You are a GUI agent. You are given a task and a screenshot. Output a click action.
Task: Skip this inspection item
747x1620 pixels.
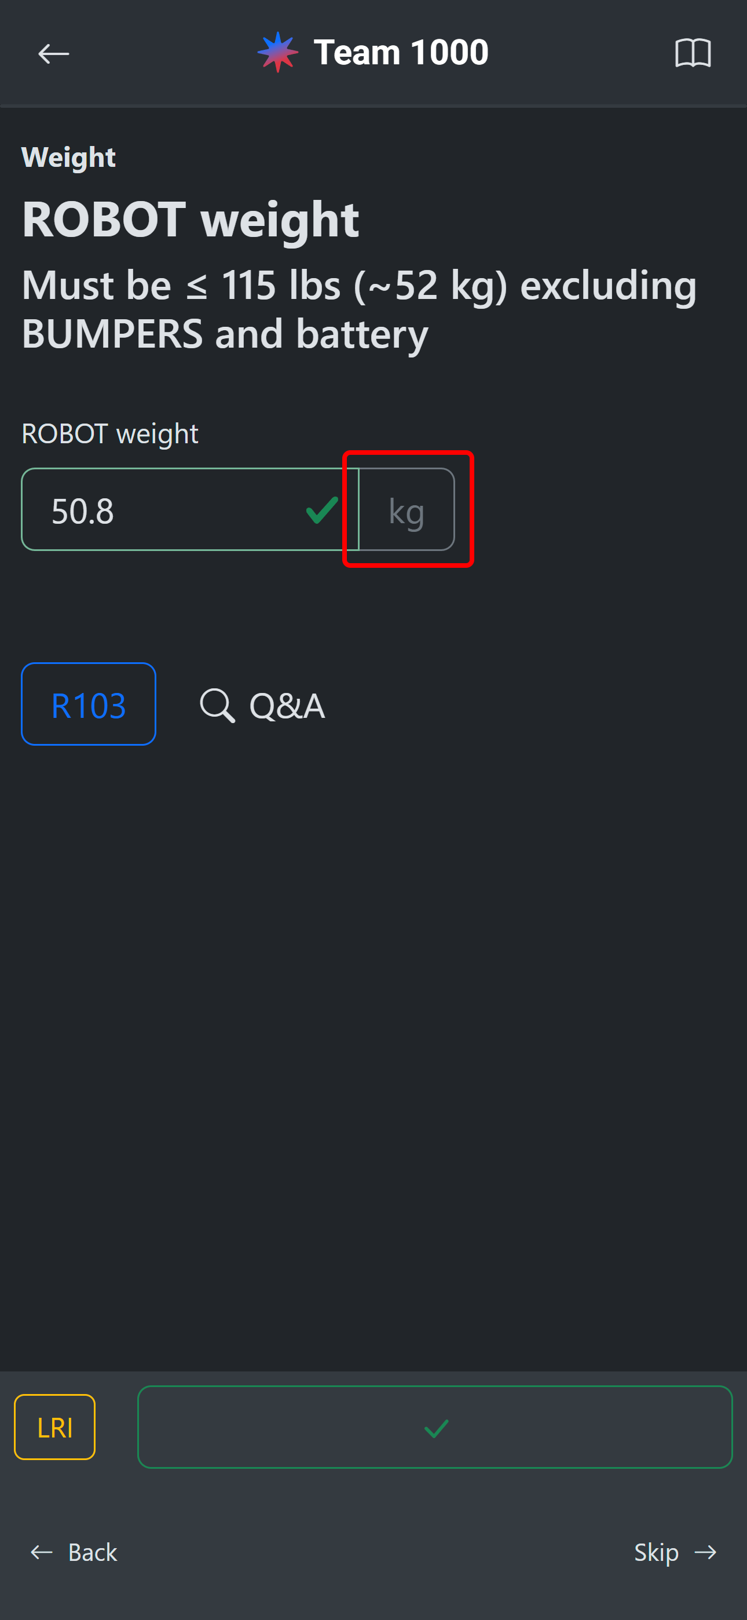[656, 1552]
